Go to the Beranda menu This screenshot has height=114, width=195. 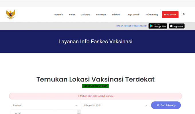pyautogui.click(x=58, y=15)
